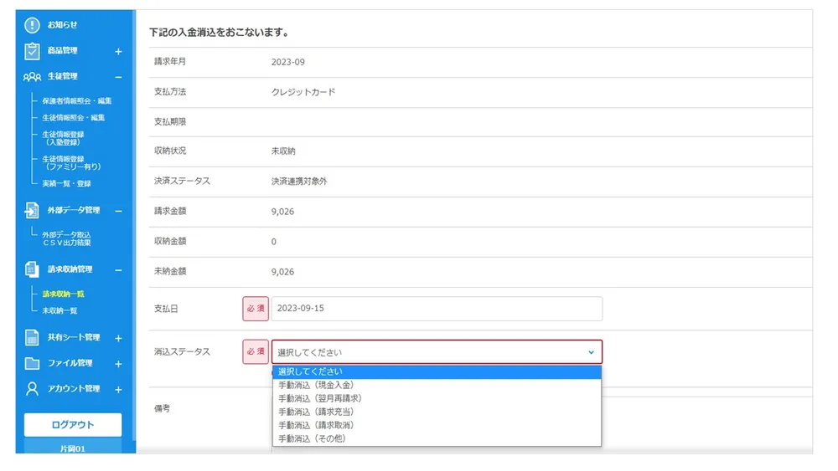Open the 消込ステータス dropdown box
Viewport: 838px width, 471px height.
tap(436, 352)
